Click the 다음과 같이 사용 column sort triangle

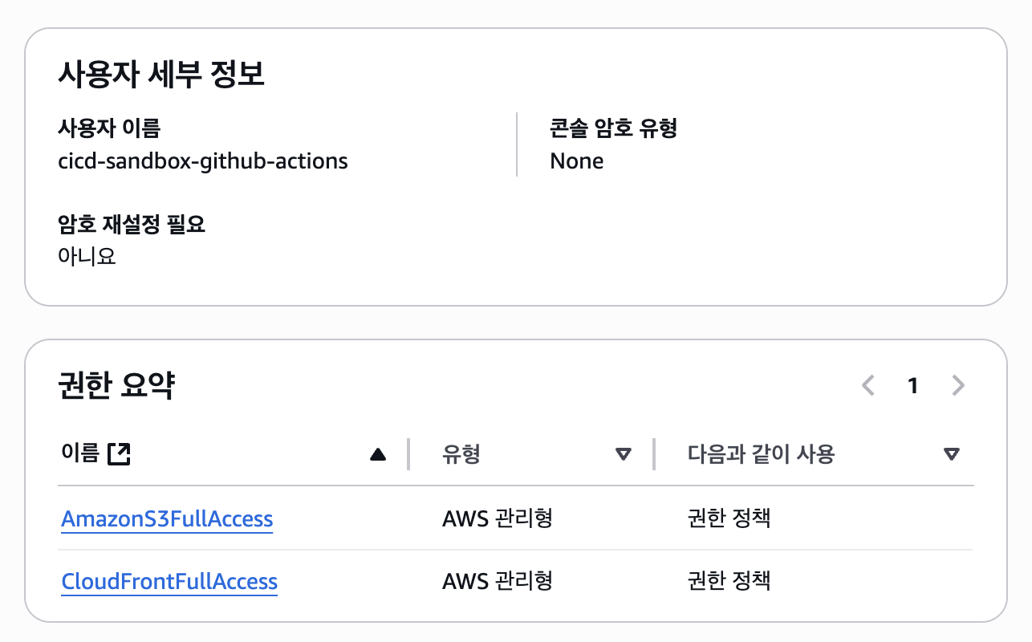pyautogui.click(x=952, y=455)
